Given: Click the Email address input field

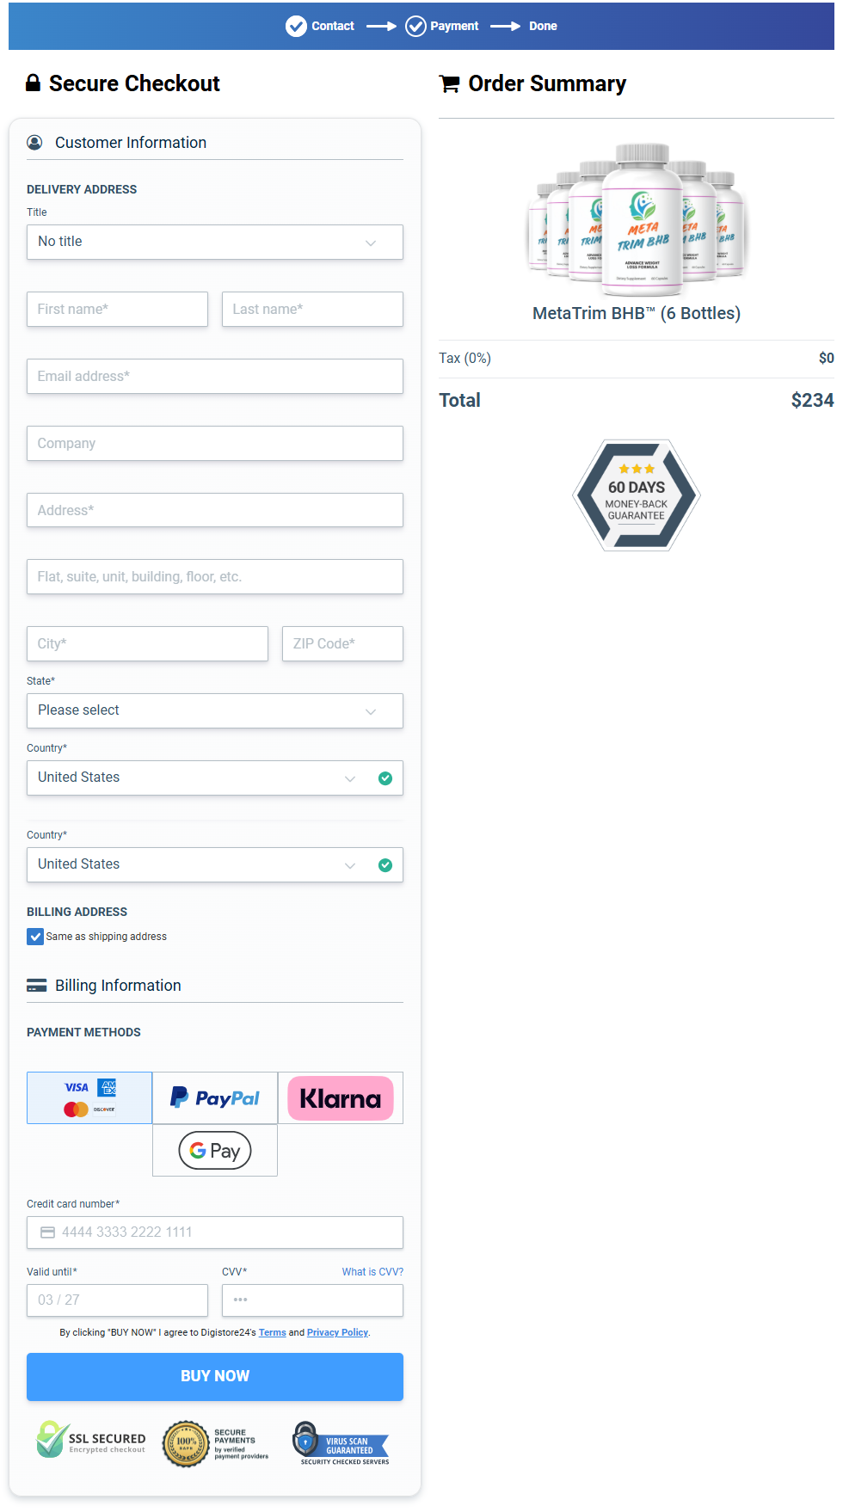Looking at the screenshot, I should [215, 377].
